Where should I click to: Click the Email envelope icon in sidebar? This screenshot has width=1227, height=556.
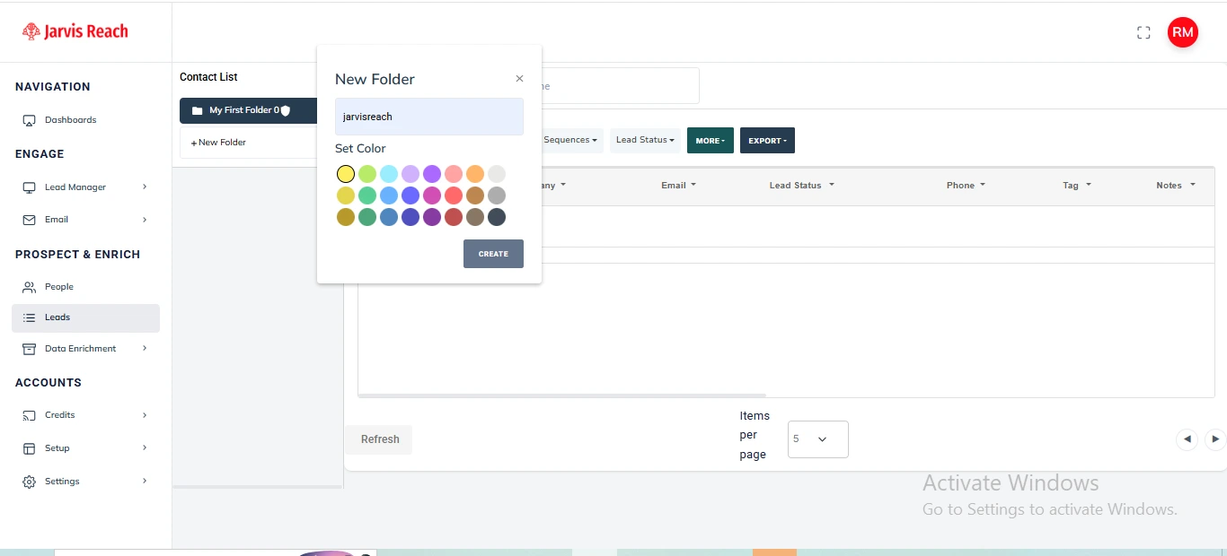[x=29, y=220]
